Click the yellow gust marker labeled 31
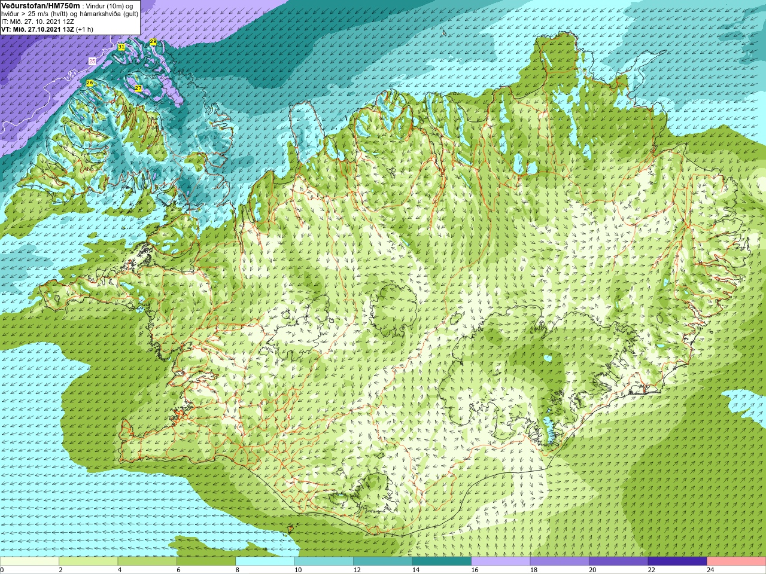This screenshot has width=766, height=574. [x=121, y=47]
